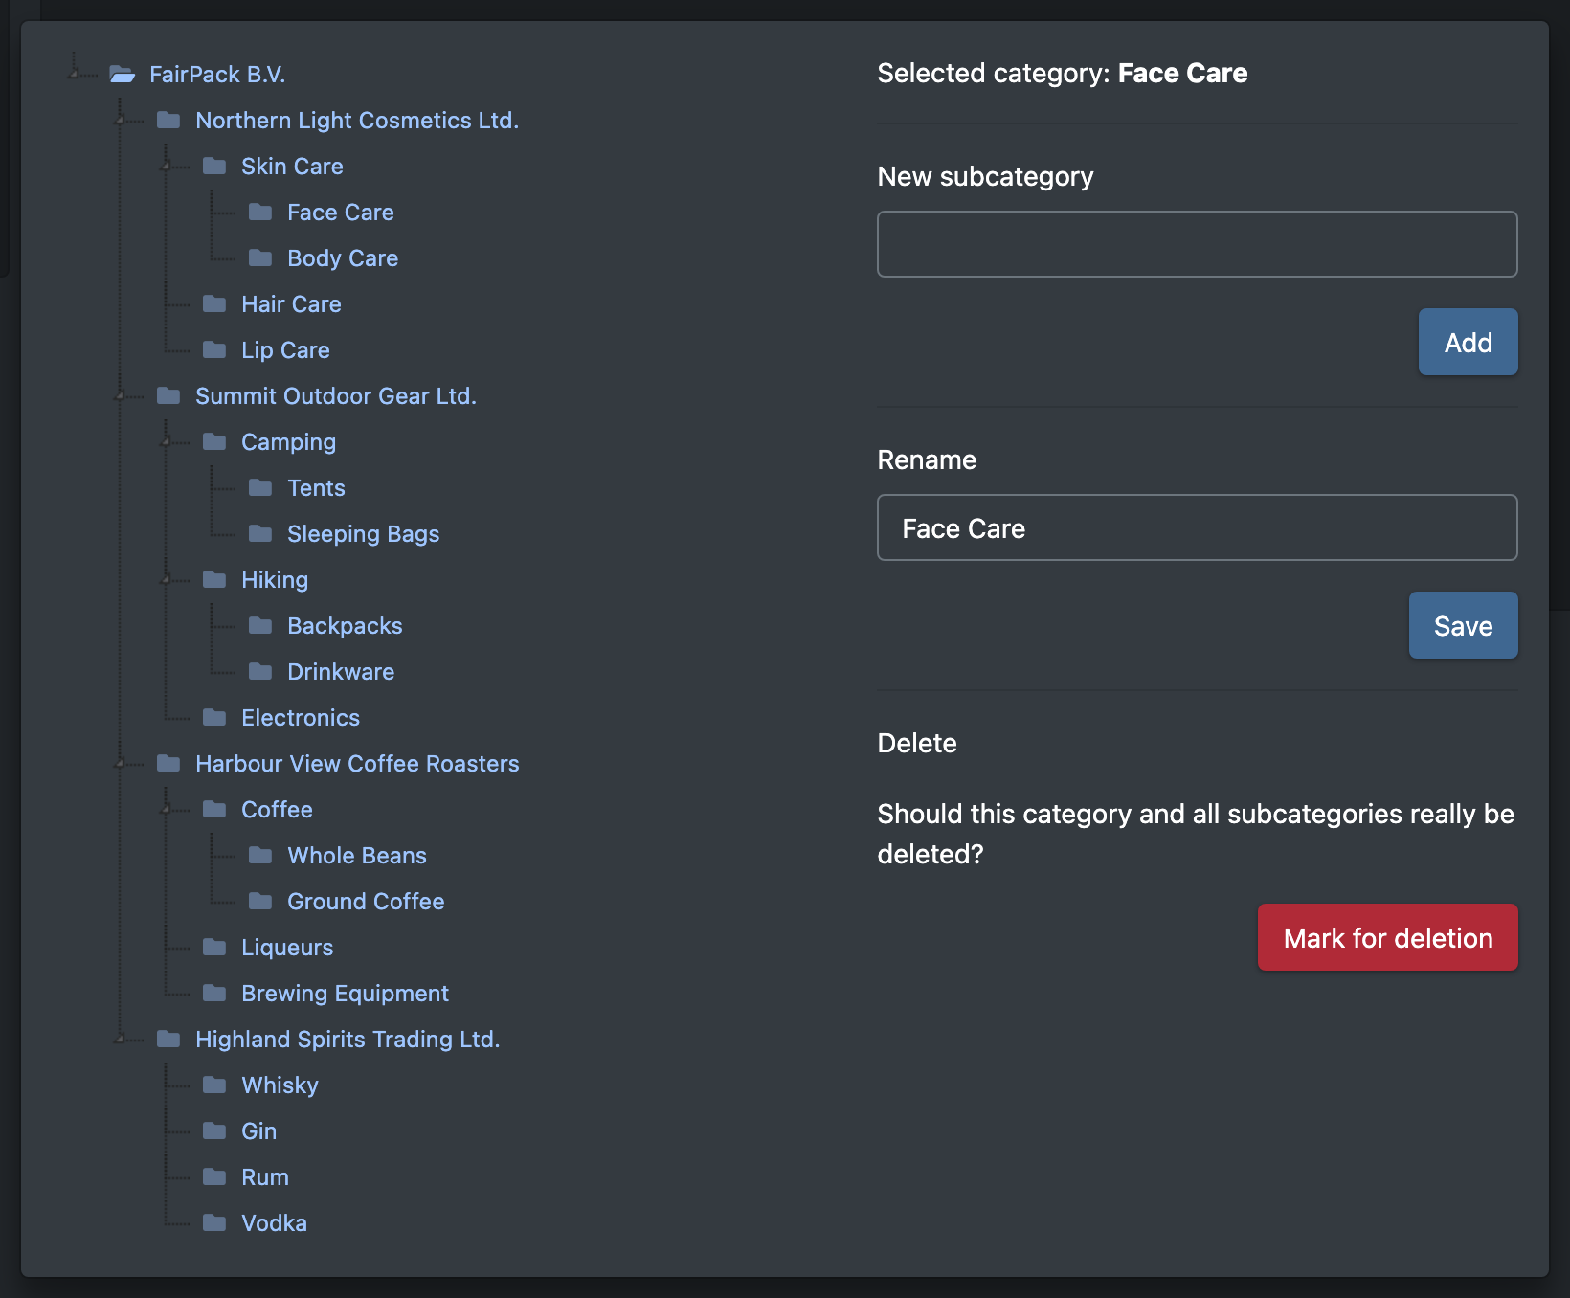Focus the New subcategory input field

[1197, 244]
